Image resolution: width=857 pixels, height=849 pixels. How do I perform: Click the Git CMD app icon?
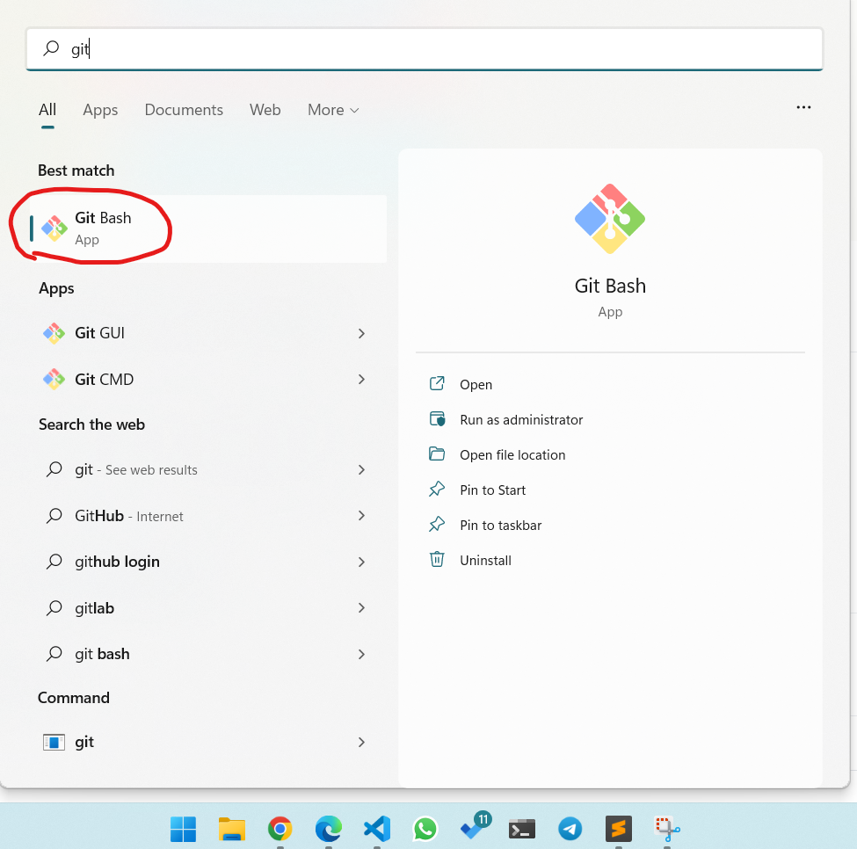tap(54, 379)
